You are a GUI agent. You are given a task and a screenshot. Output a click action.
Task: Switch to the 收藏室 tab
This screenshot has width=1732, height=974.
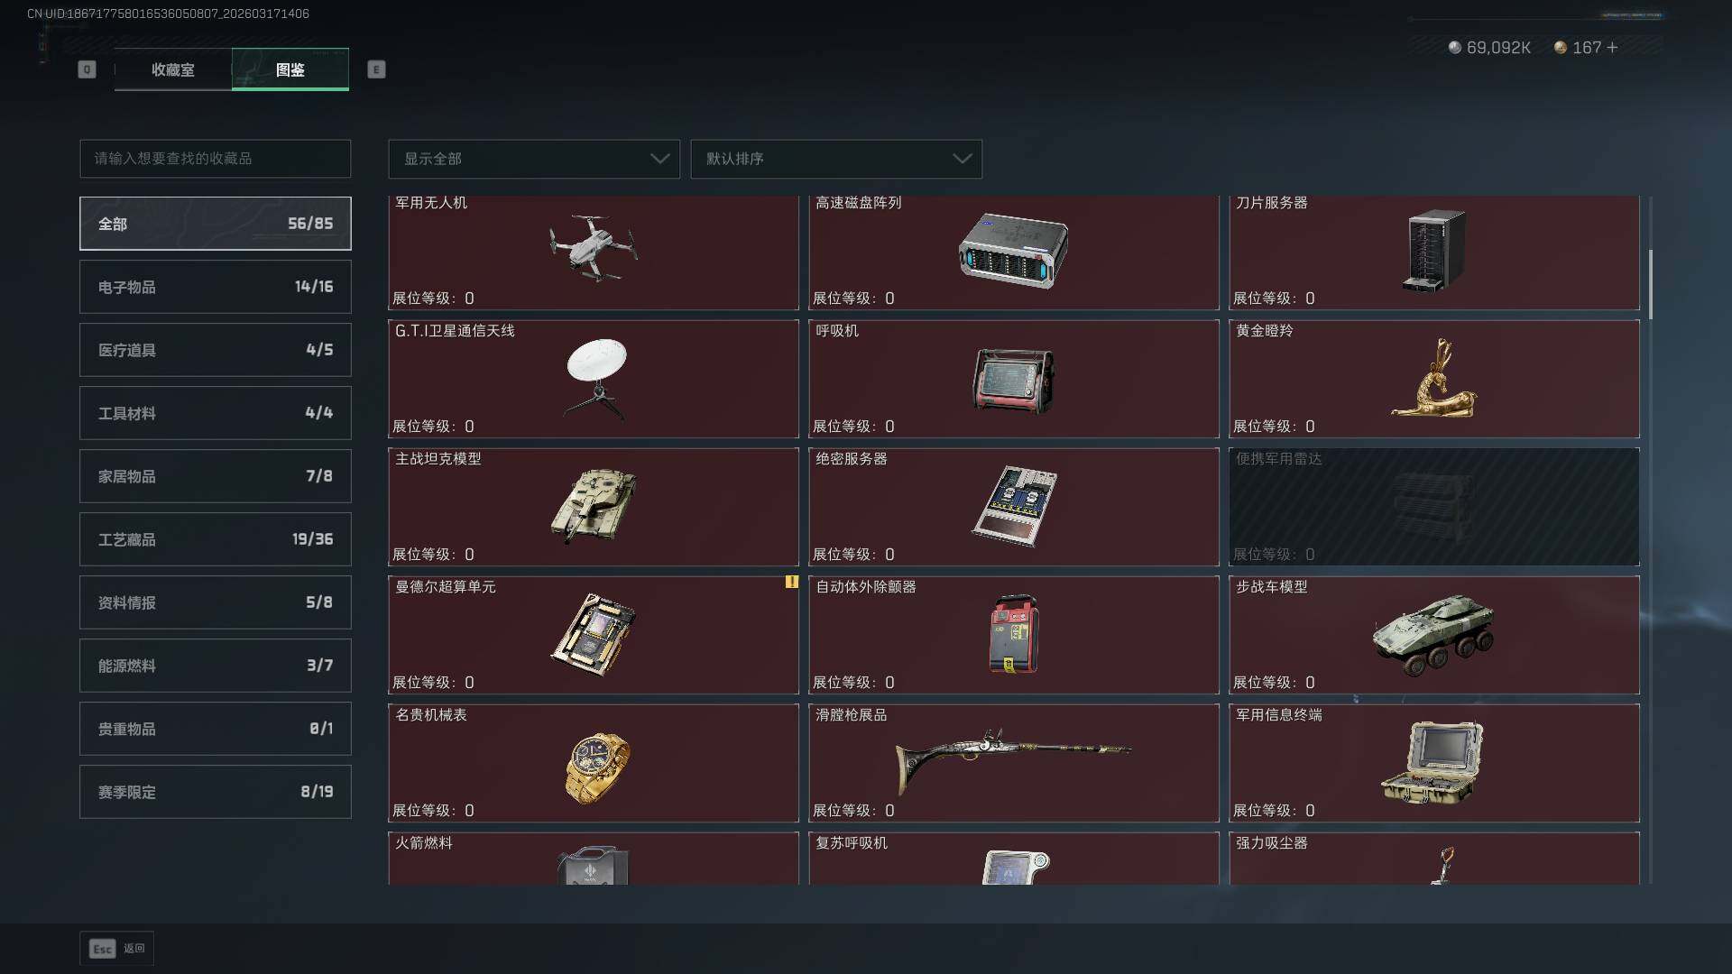(173, 69)
